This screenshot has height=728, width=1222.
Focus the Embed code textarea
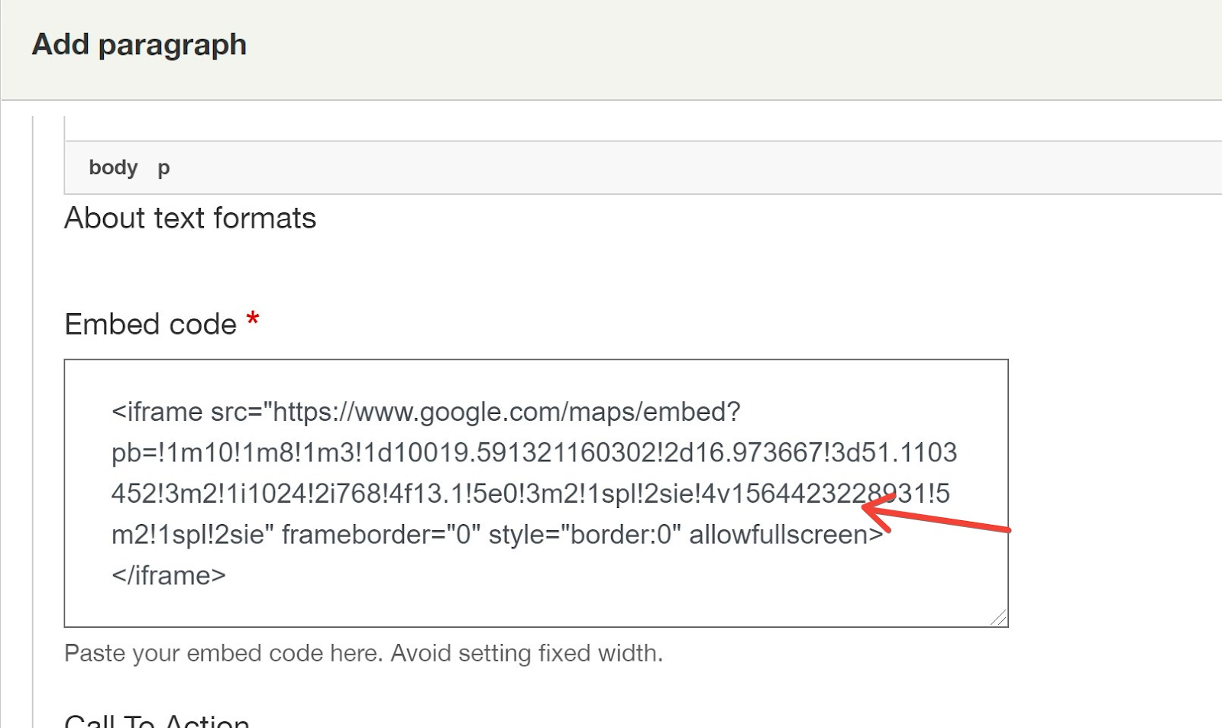click(536, 493)
